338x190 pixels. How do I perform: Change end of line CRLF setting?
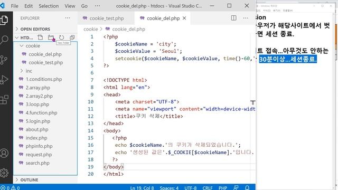point(208,188)
